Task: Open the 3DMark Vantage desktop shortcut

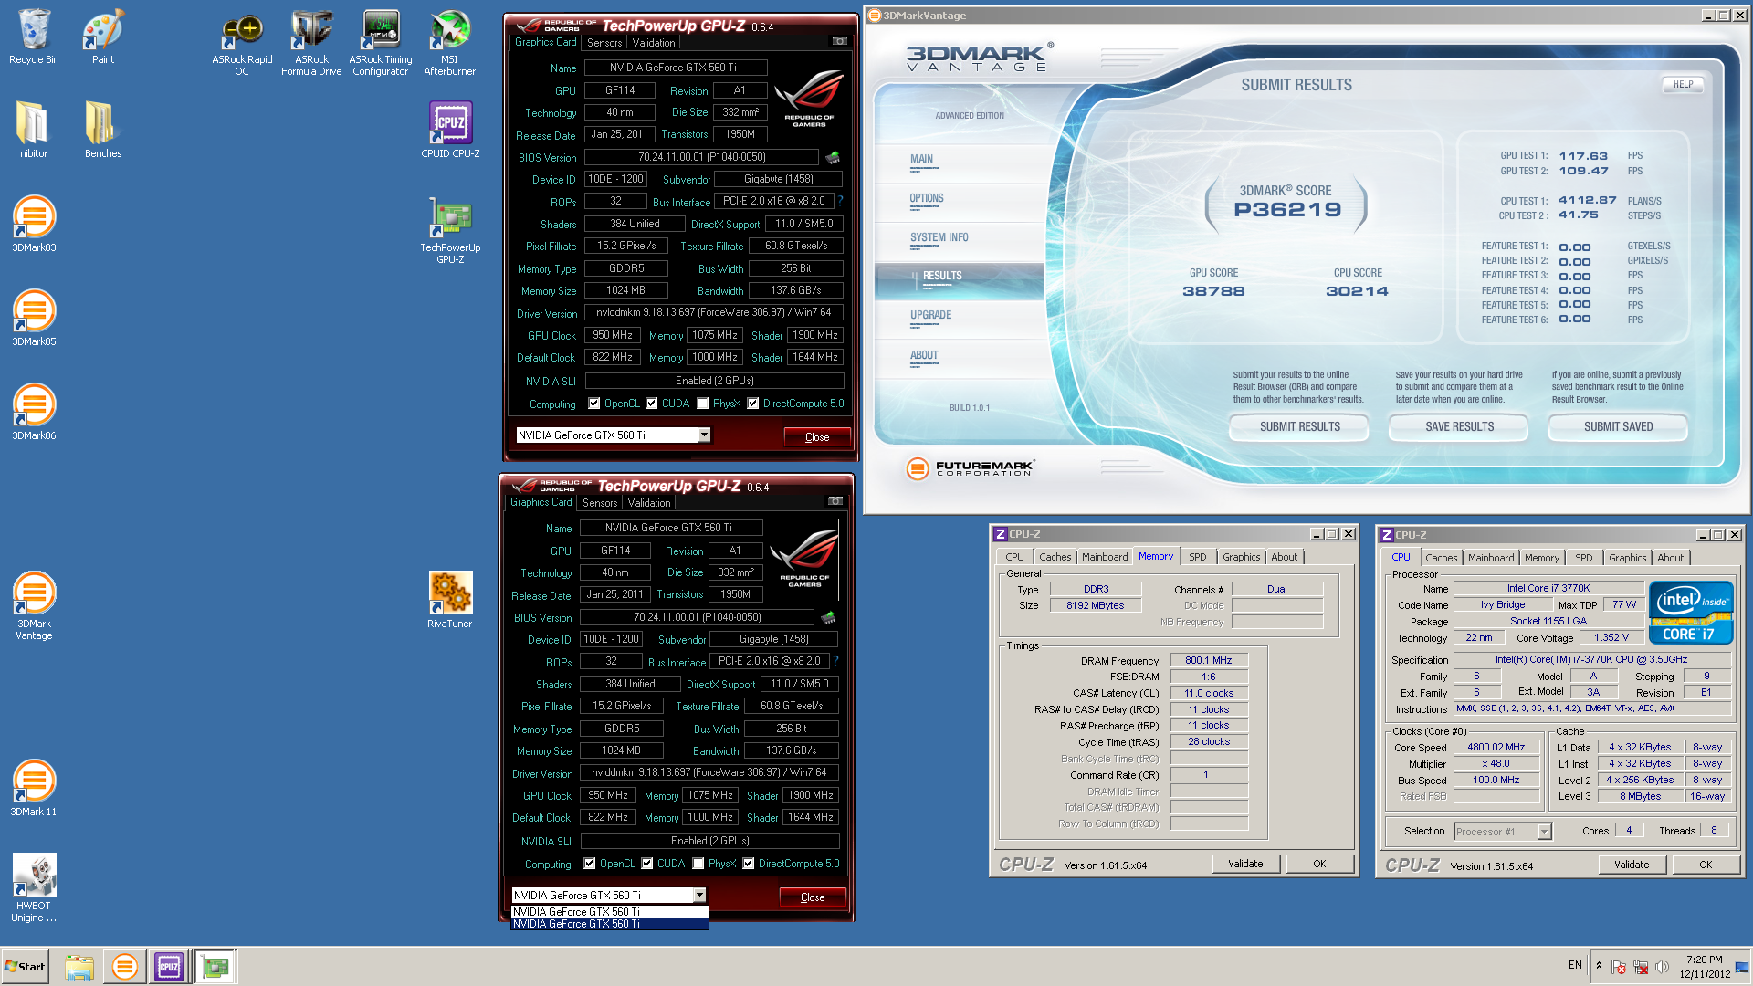Action: pyautogui.click(x=34, y=605)
